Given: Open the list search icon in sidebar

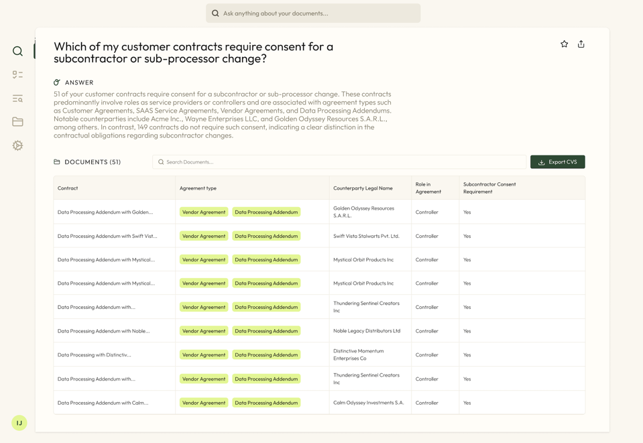Looking at the screenshot, I should point(17,99).
